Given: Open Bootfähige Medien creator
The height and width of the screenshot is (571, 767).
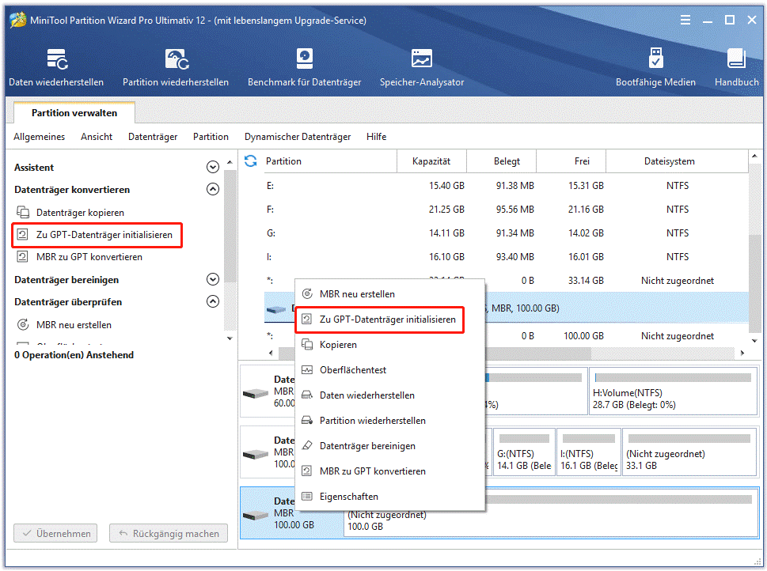Looking at the screenshot, I should pos(655,66).
